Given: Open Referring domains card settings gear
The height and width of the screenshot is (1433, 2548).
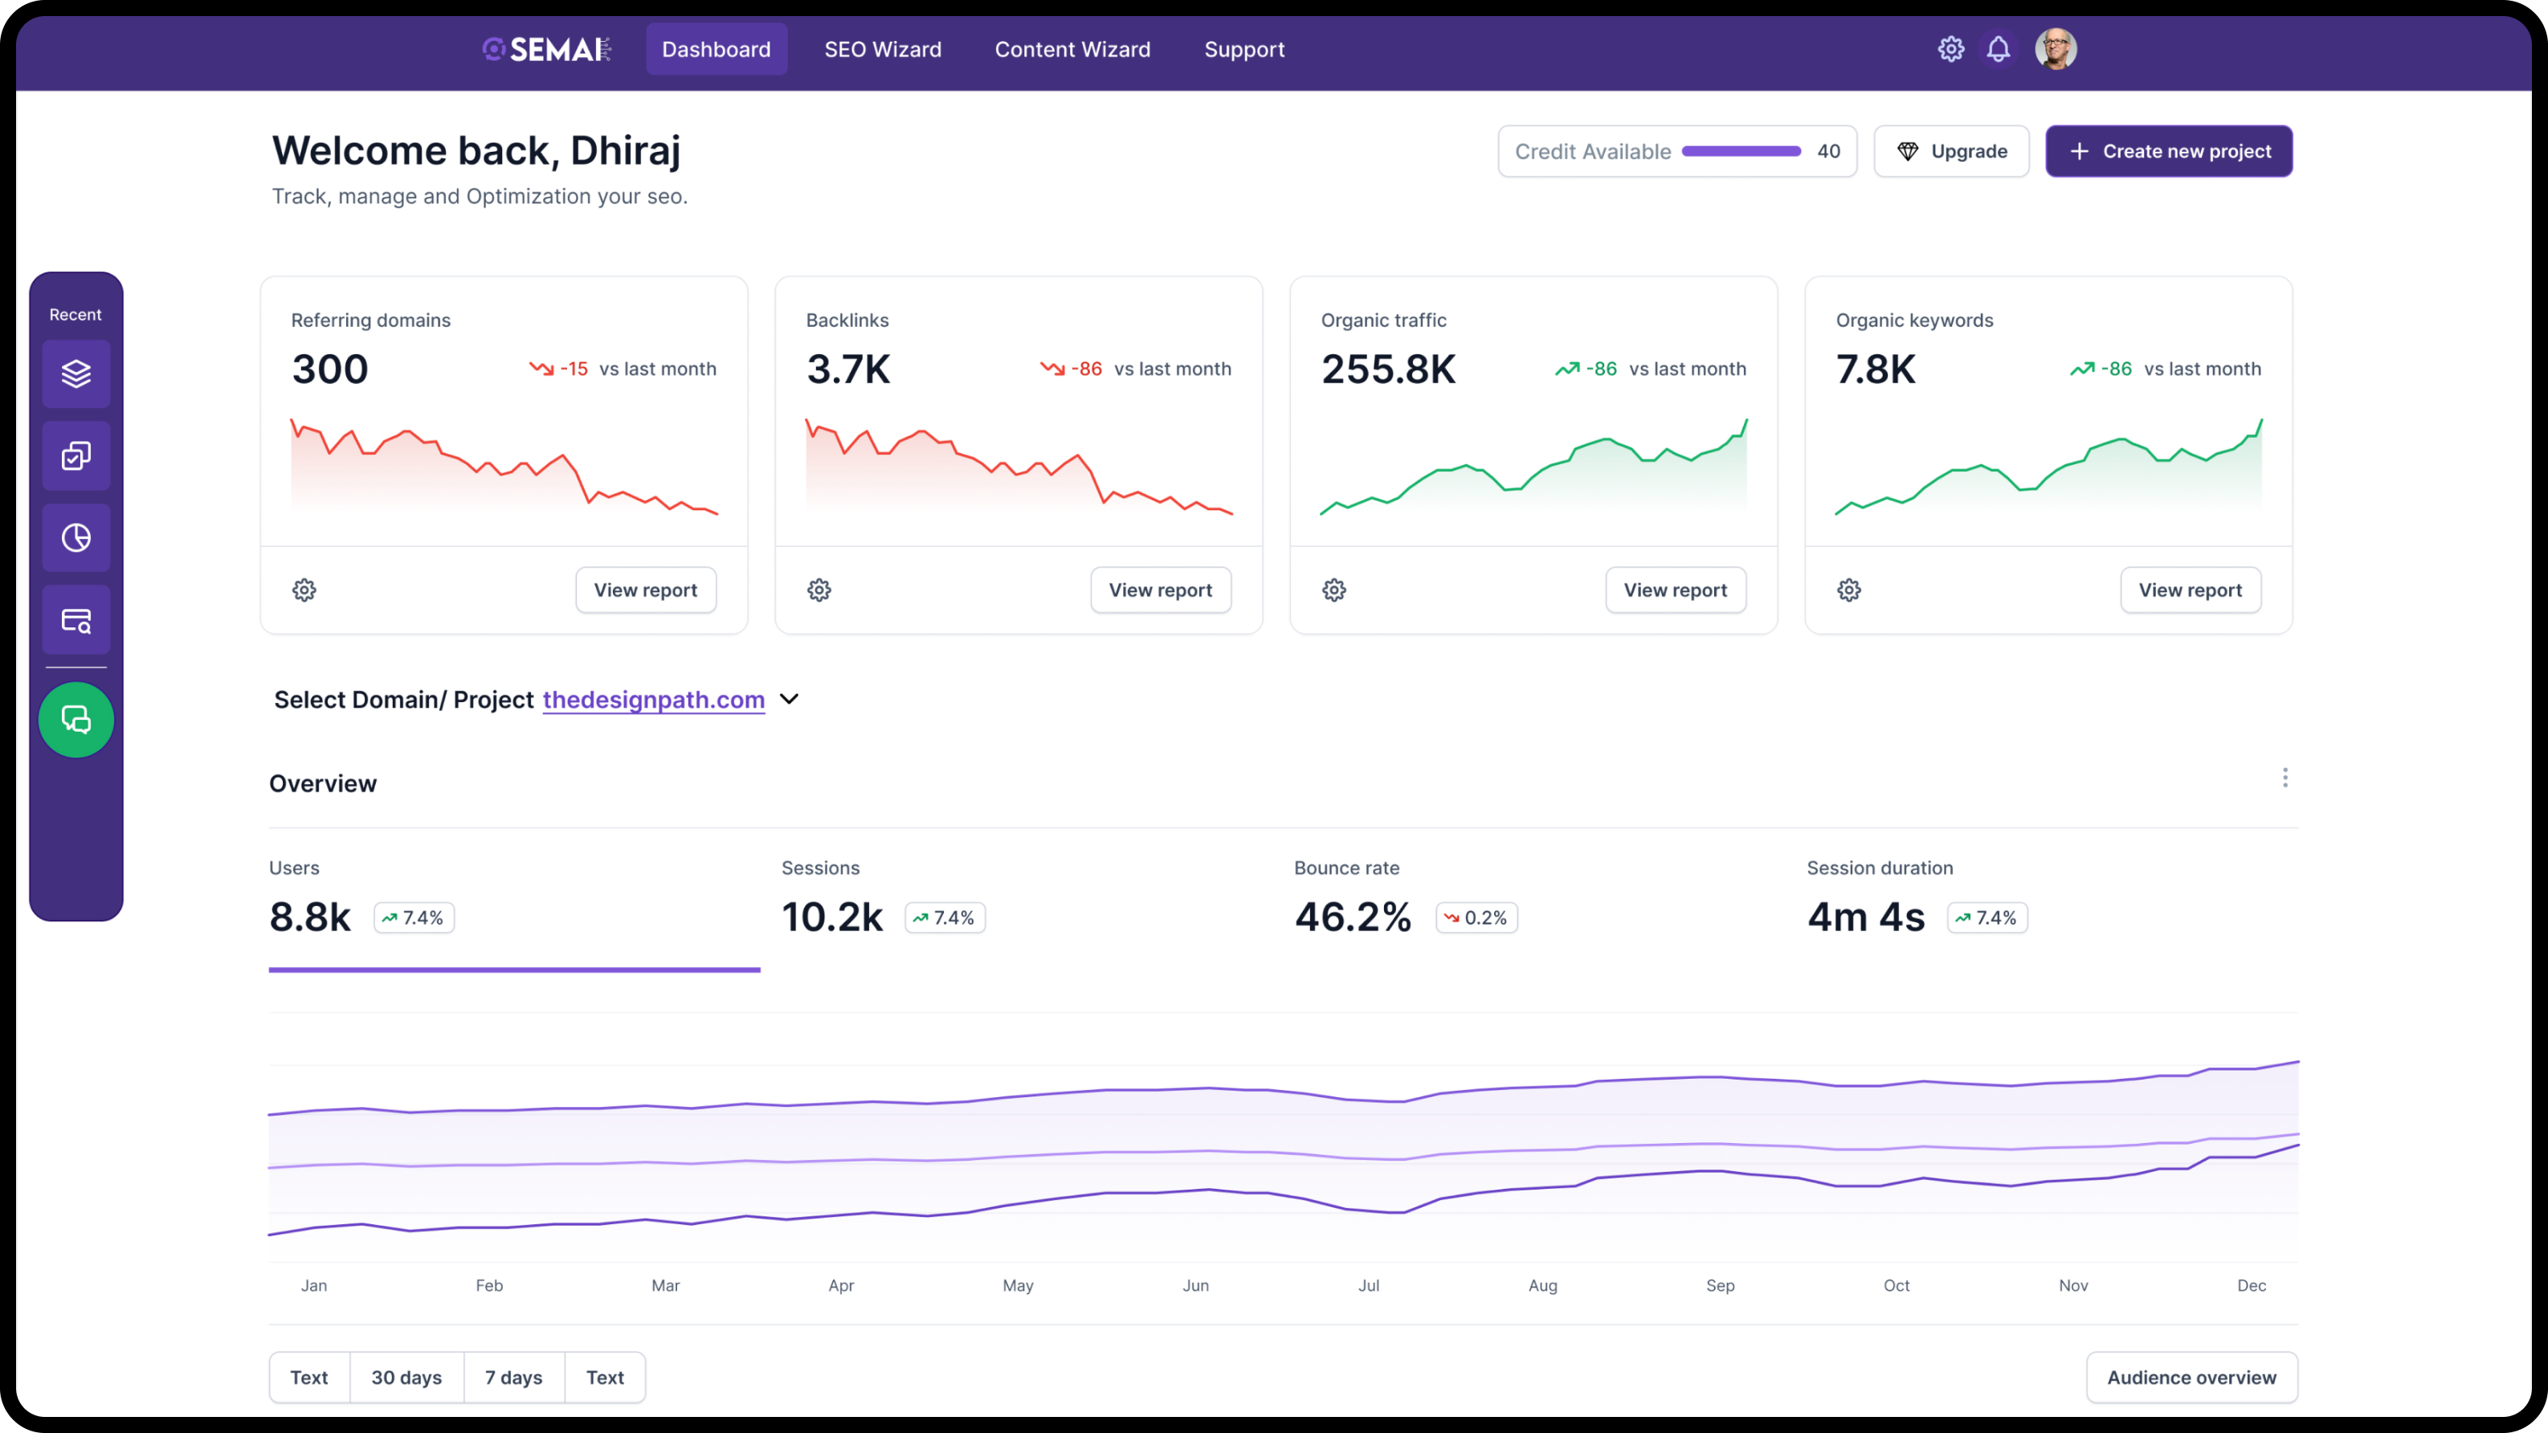Looking at the screenshot, I should (304, 590).
